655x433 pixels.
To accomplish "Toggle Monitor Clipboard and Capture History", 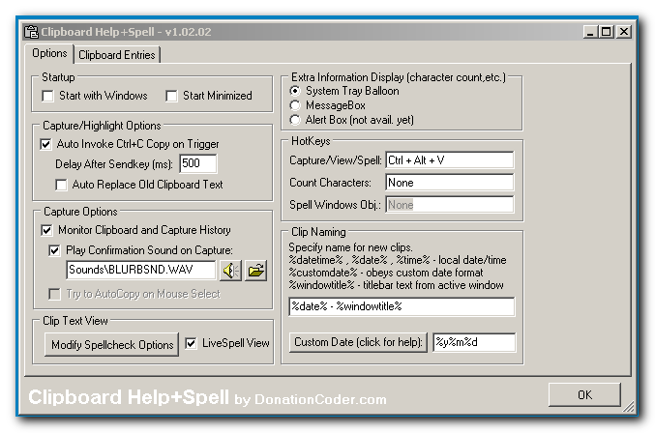I will 46,230.
